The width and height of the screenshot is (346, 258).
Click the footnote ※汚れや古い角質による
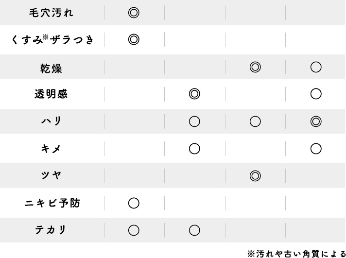[x=296, y=254]
